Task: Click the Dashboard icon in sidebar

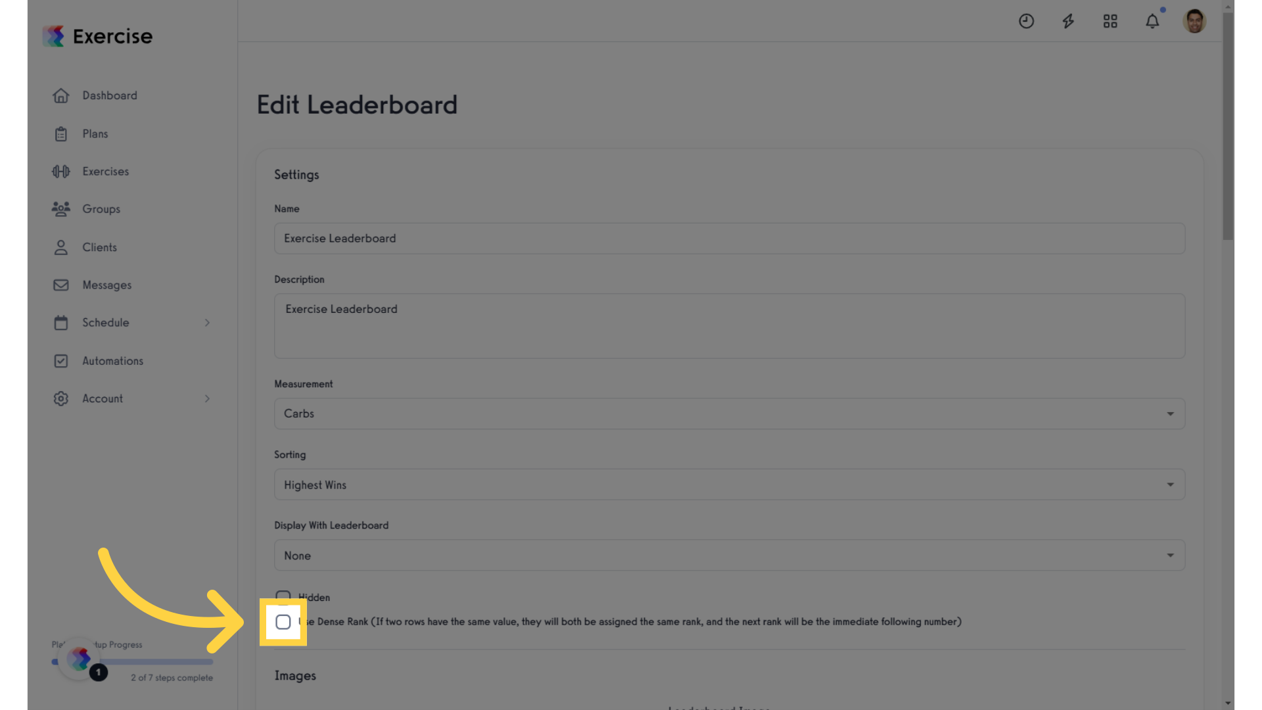Action: point(60,95)
